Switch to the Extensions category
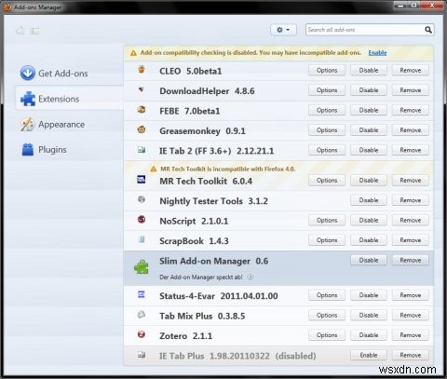Viewport: 447px width, 379px height. [69, 99]
